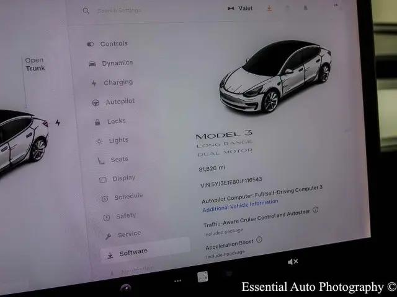The width and height of the screenshot is (397, 297).
Task: Click the alarm clock icon beside Schedule
Action: click(x=105, y=199)
